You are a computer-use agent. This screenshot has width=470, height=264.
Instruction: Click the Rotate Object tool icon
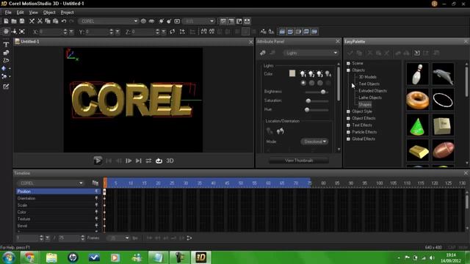click(x=14, y=32)
